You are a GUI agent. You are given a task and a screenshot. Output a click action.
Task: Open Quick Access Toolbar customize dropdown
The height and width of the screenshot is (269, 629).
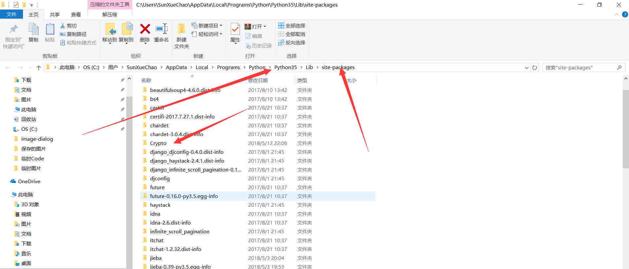click(x=31, y=5)
